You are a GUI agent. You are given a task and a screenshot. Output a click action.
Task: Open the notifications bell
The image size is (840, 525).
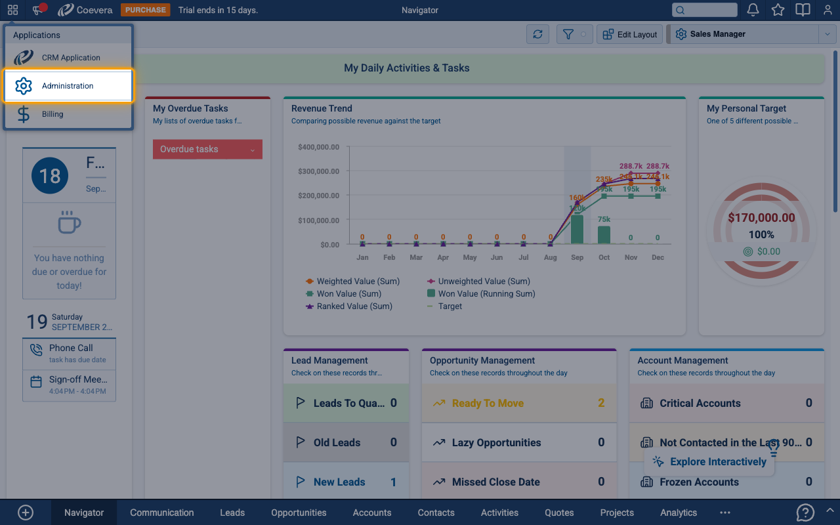753,10
